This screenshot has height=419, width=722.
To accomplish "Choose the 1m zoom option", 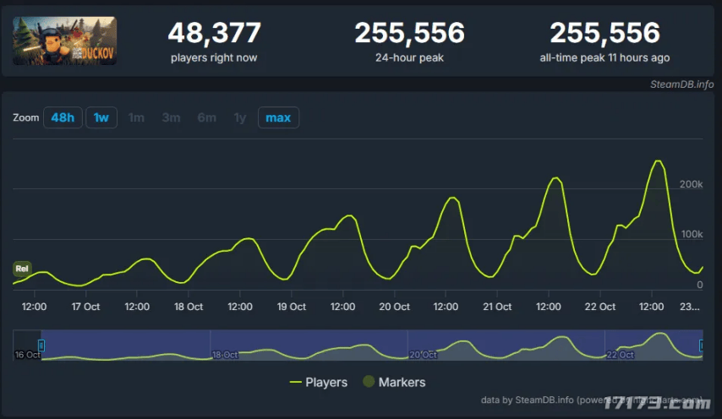I will click(136, 117).
